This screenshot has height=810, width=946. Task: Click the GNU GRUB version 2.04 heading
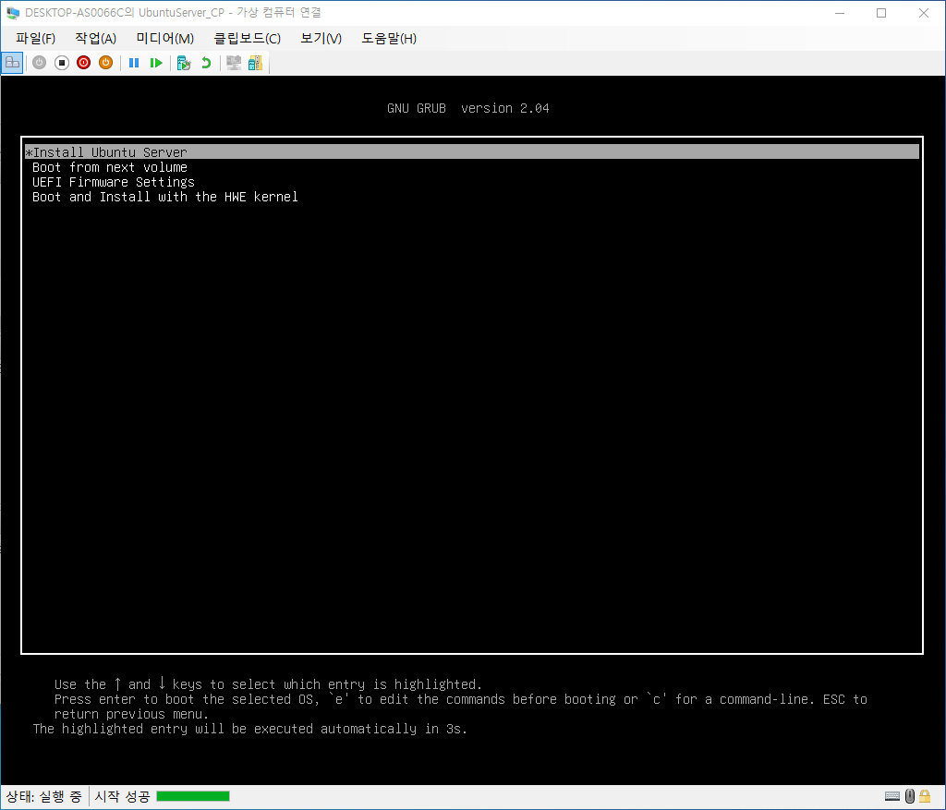point(468,108)
